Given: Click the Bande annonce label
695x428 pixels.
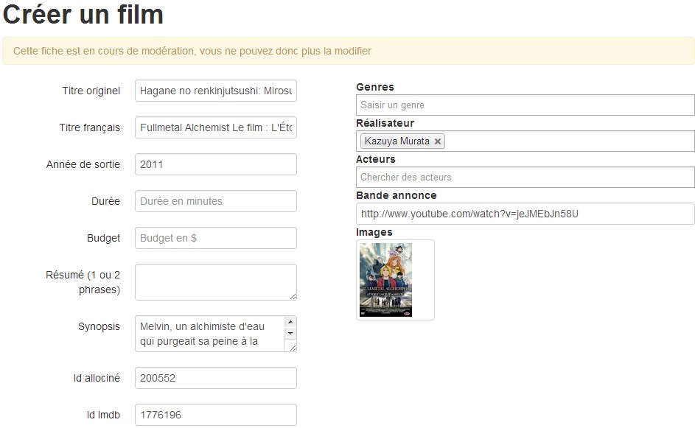Looking at the screenshot, I should click(397, 195).
